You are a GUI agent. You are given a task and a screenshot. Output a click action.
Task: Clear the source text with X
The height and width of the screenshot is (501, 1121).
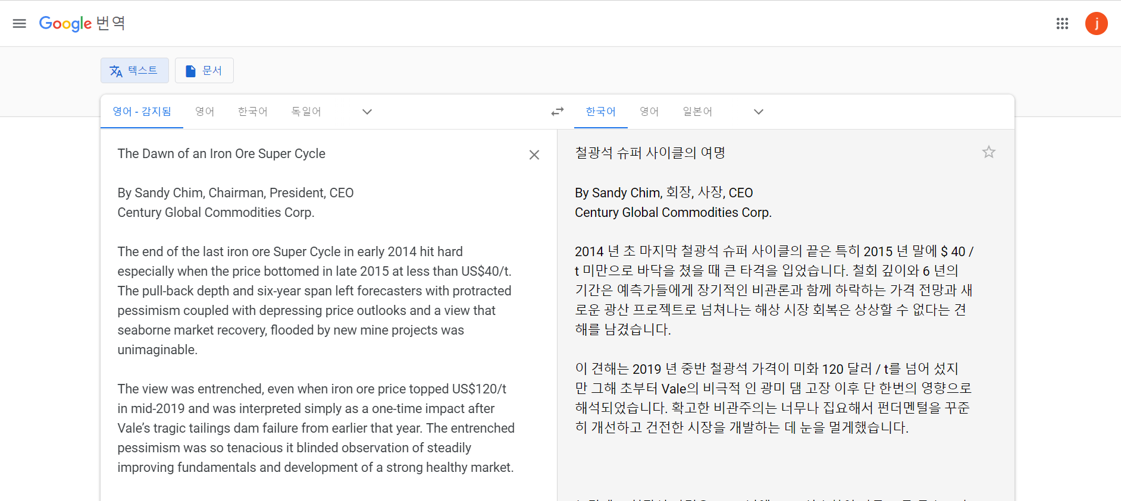coord(534,155)
